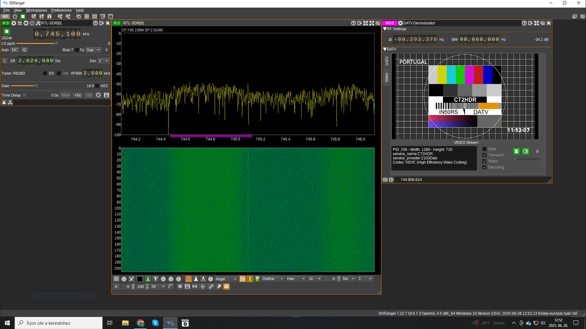Switch to the vertical DATV tab
The width and height of the screenshot is (586, 329).
point(386,61)
